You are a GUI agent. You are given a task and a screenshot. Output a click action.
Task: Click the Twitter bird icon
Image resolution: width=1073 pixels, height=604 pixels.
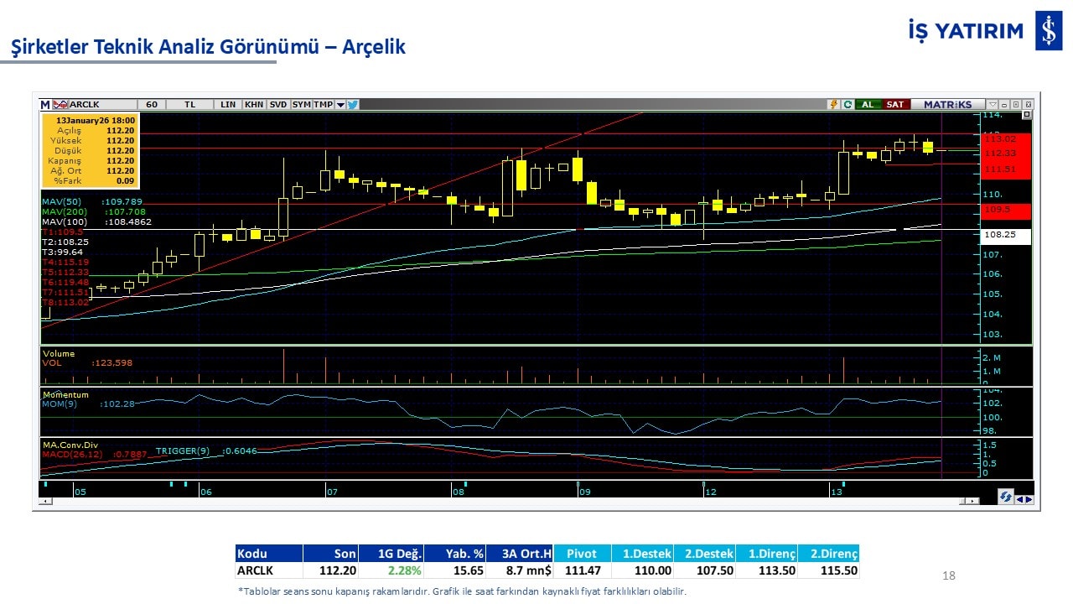tap(353, 105)
